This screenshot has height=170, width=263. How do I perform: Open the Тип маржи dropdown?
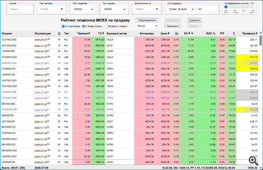point(114,9)
